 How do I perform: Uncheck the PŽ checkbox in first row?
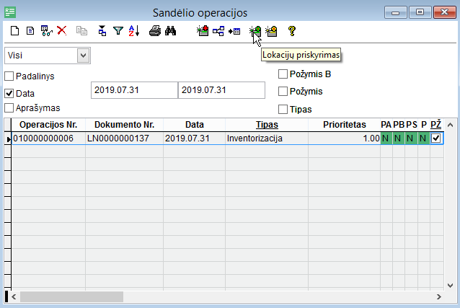coord(435,138)
